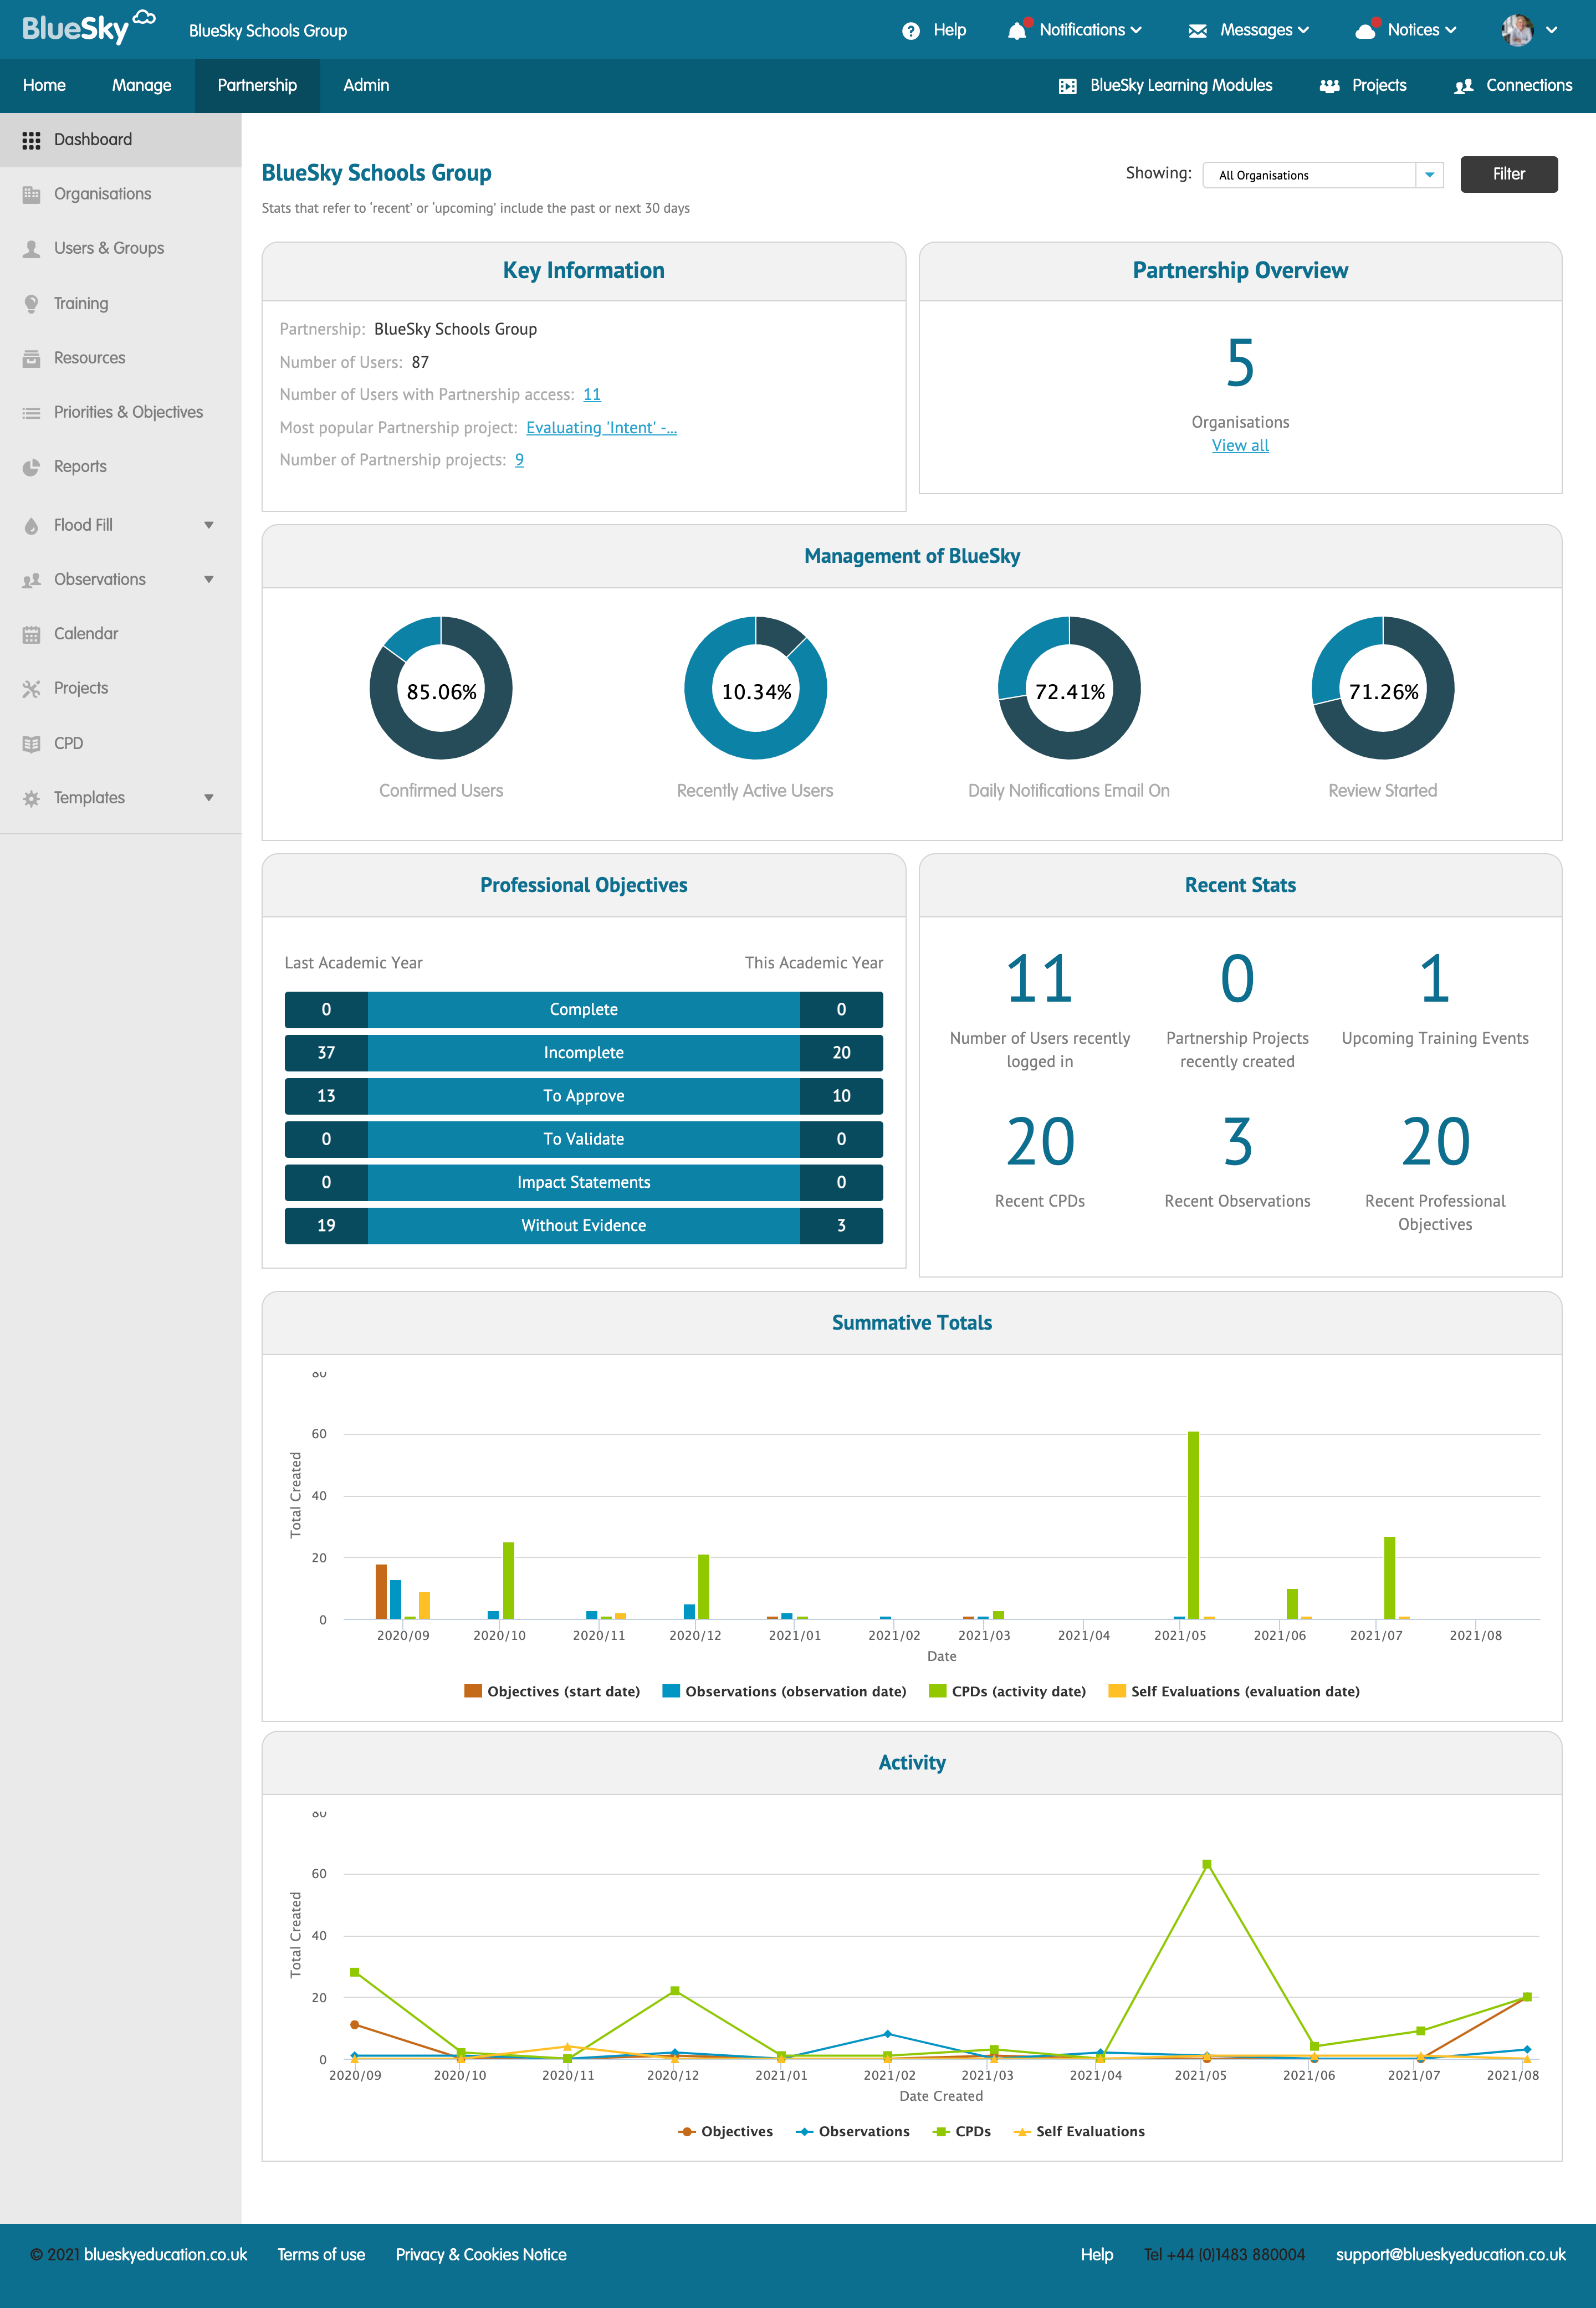The width and height of the screenshot is (1596, 2308).
Task: Click the Projects tools icon in sidebar
Action: (31, 689)
